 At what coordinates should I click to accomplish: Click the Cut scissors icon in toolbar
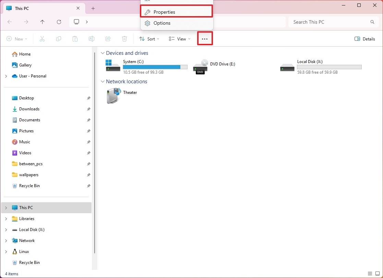coord(42,39)
